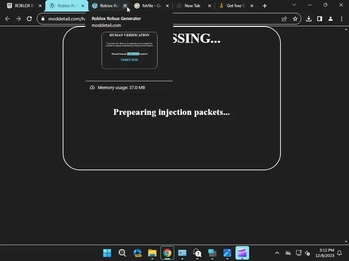Click 'Prepearing injection packets...' text
349x261 pixels.
coord(171,112)
